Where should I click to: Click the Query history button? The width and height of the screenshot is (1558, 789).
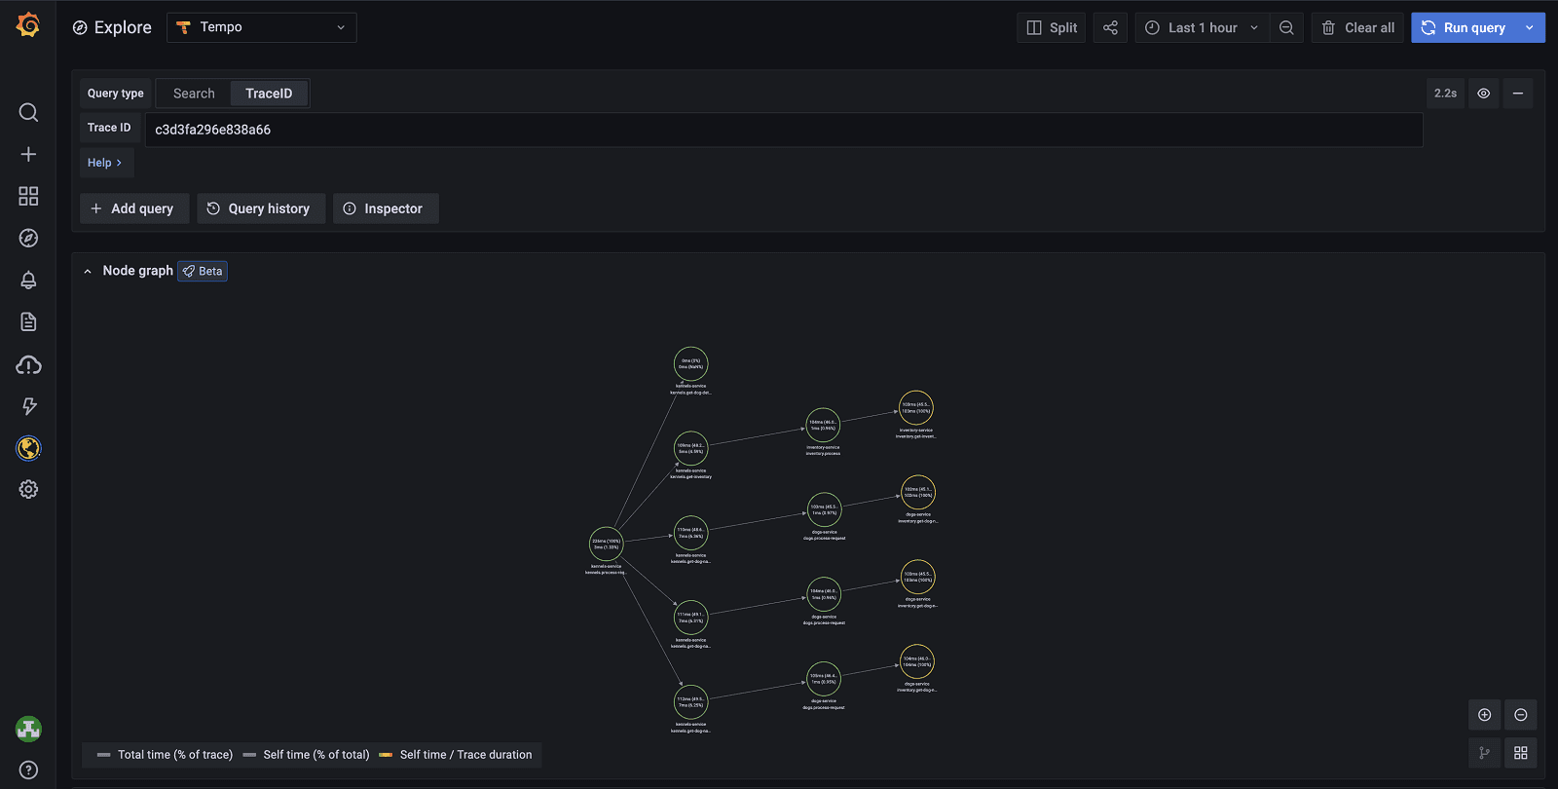point(260,208)
